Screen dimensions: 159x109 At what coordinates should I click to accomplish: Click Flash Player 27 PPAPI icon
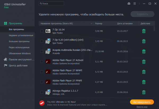(48, 82)
